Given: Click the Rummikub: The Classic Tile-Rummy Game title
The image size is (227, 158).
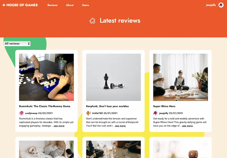Looking at the screenshot, I should pyautogui.click(x=45, y=106).
